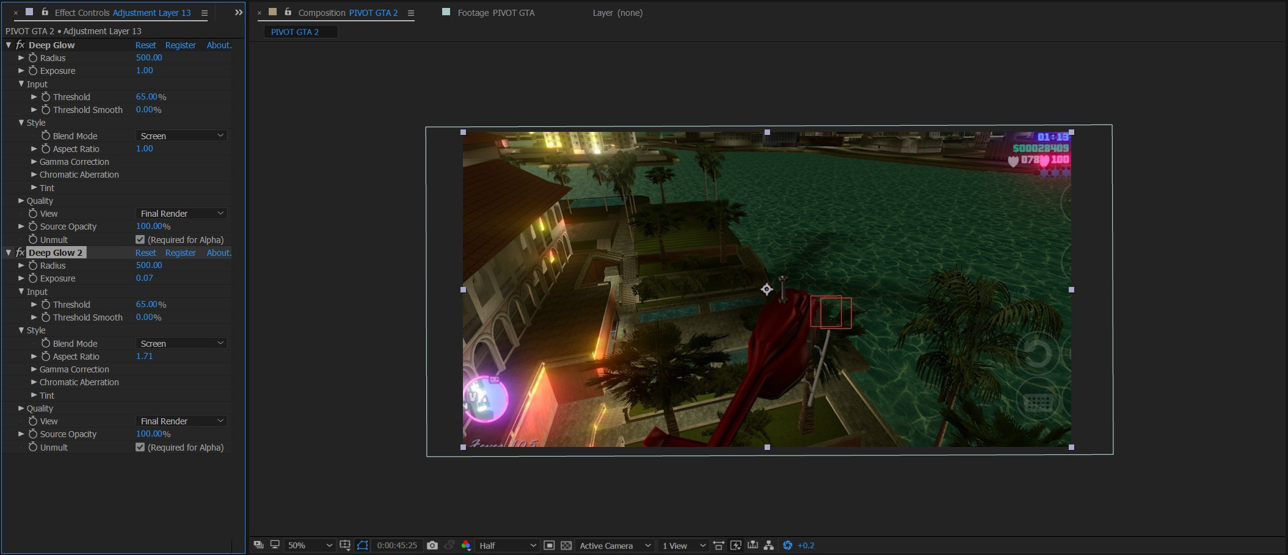Click the +0.2 exposure value
This screenshot has width=1288, height=555.
pos(806,545)
